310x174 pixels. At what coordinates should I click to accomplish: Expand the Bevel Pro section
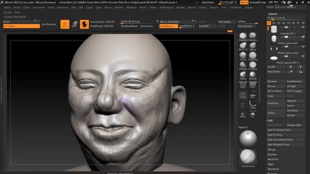pos(273,159)
